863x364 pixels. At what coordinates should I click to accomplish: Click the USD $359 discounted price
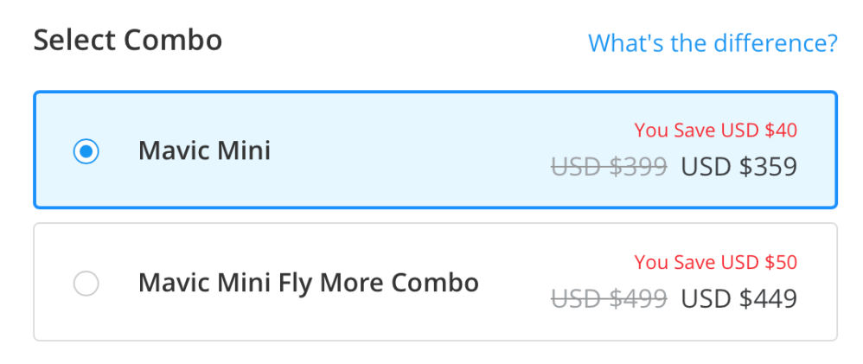click(x=738, y=166)
